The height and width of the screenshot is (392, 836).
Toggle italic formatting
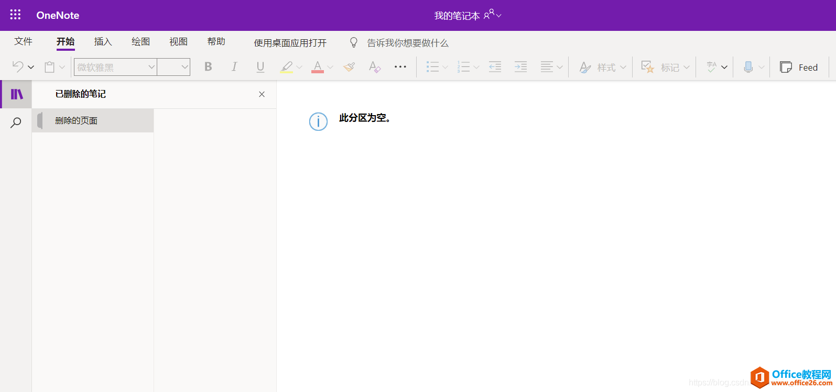click(x=234, y=67)
